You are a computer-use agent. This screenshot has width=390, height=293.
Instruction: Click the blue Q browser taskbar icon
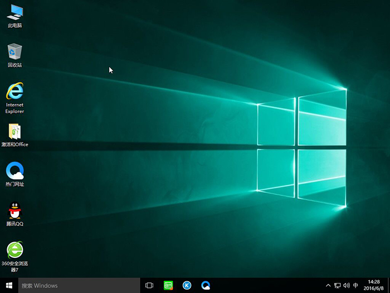coord(206,285)
